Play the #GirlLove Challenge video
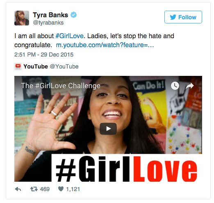This screenshot has height=203, width=214. click(108, 129)
